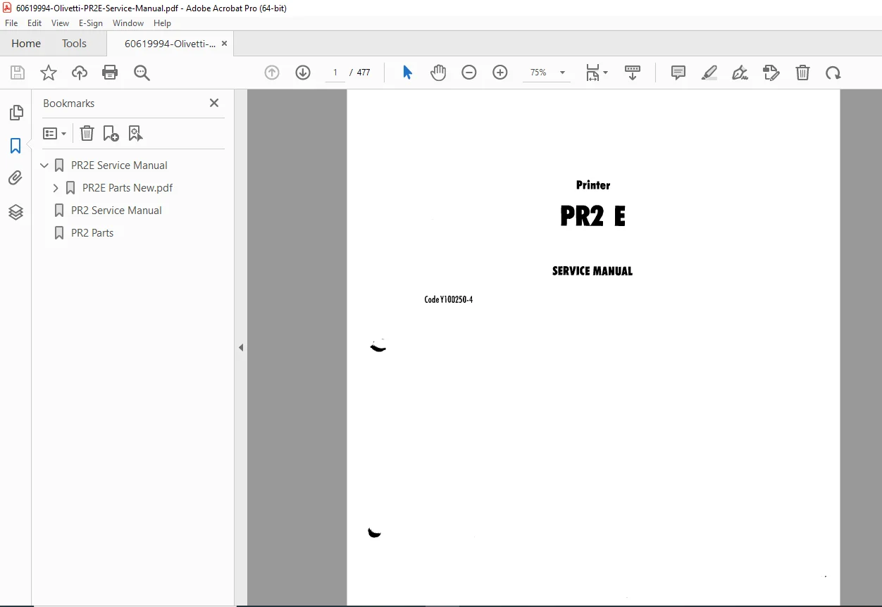Viewport: 882px width, 607px height.
Task: Click the 75% zoom value field
Action: click(538, 73)
